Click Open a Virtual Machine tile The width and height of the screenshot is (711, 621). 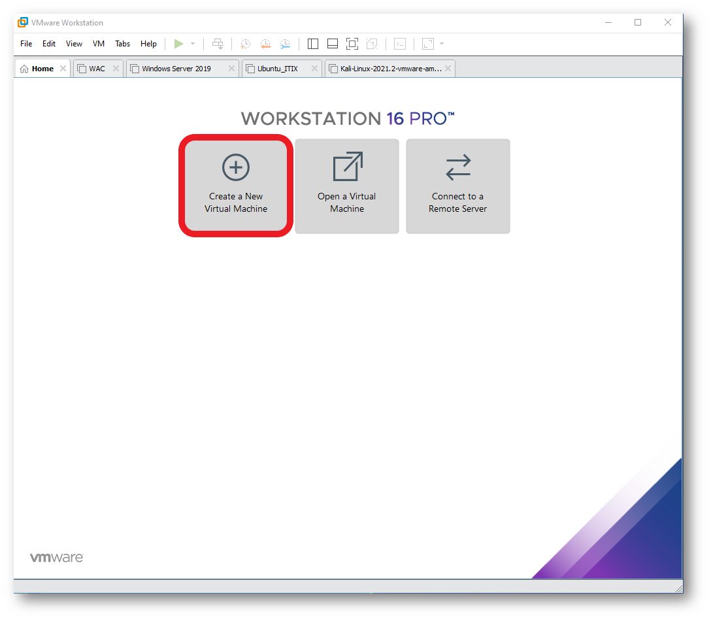(347, 186)
